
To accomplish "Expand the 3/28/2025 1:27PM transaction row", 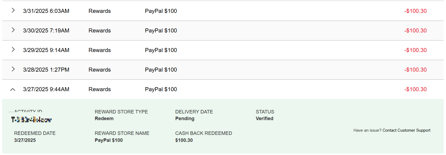I will coord(13,69).
